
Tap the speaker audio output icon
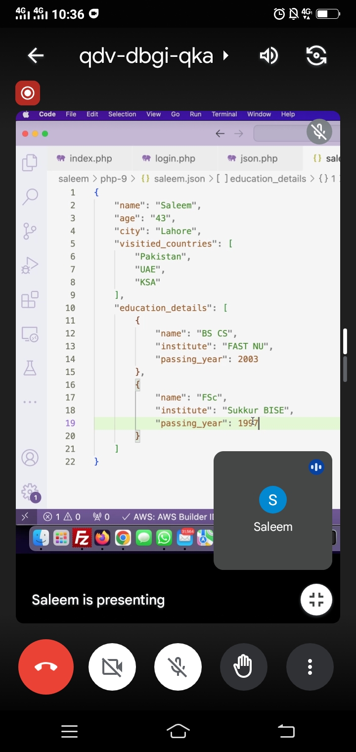tap(268, 55)
